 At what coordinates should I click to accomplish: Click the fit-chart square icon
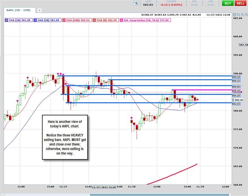[234, 15]
